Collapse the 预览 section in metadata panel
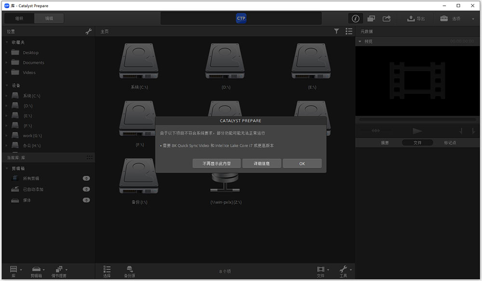This screenshot has height=281, width=482. pyautogui.click(x=360, y=41)
